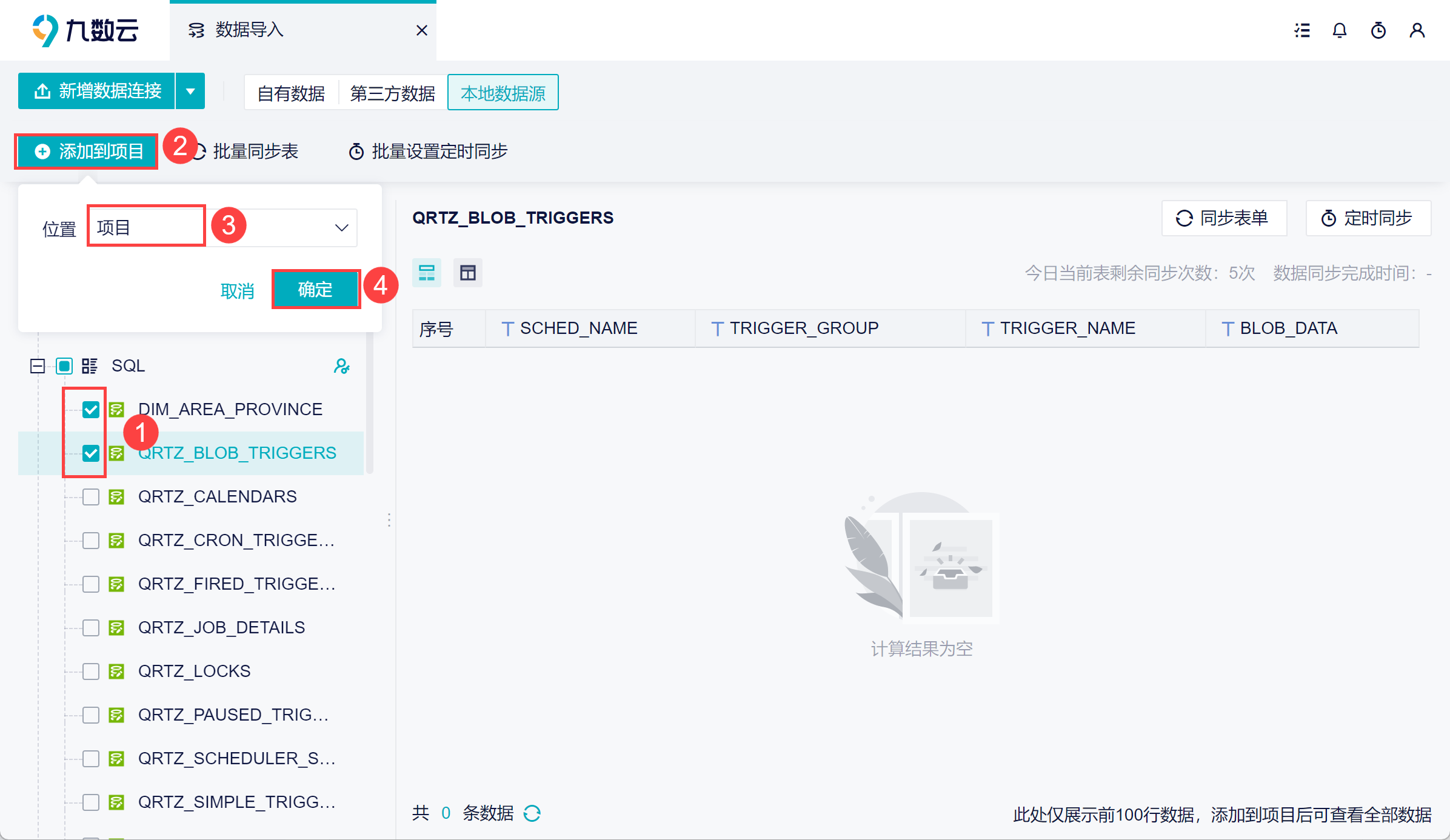Click the task list icon in top bar
Viewport: 1450px width, 840px height.
click(1302, 30)
